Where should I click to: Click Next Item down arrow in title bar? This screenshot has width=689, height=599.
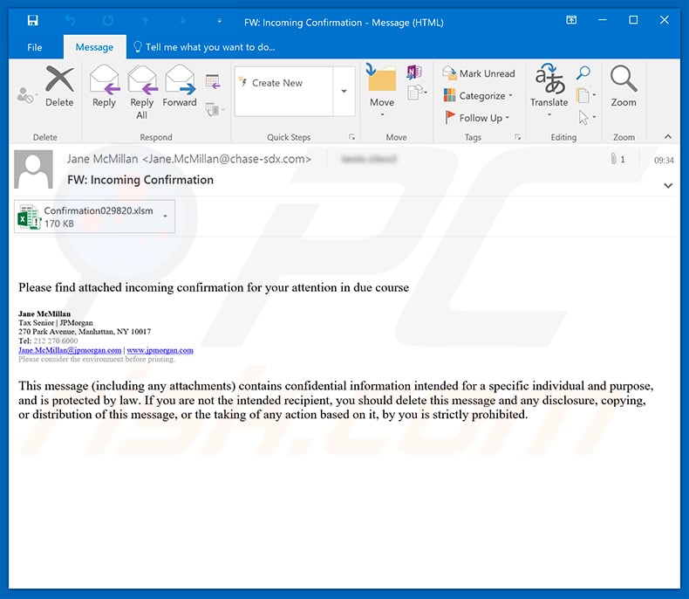pos(183,21)
